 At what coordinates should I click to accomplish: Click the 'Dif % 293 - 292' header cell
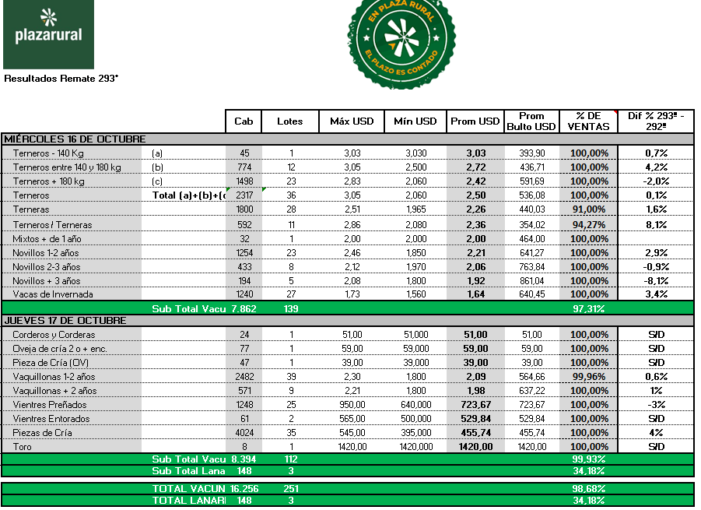[656, 121]
